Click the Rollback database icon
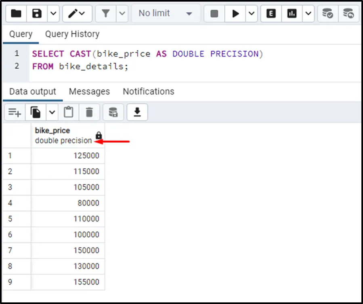Image resolution: width=363 pixels, height=304 pixels. 348,14
